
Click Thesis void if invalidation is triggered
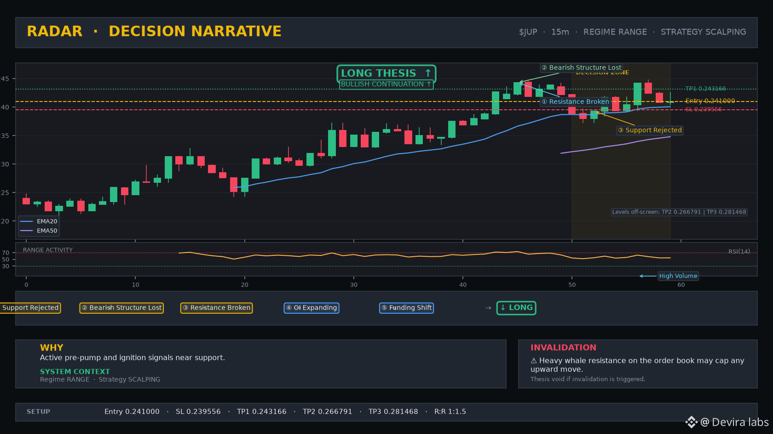point(588,379)
